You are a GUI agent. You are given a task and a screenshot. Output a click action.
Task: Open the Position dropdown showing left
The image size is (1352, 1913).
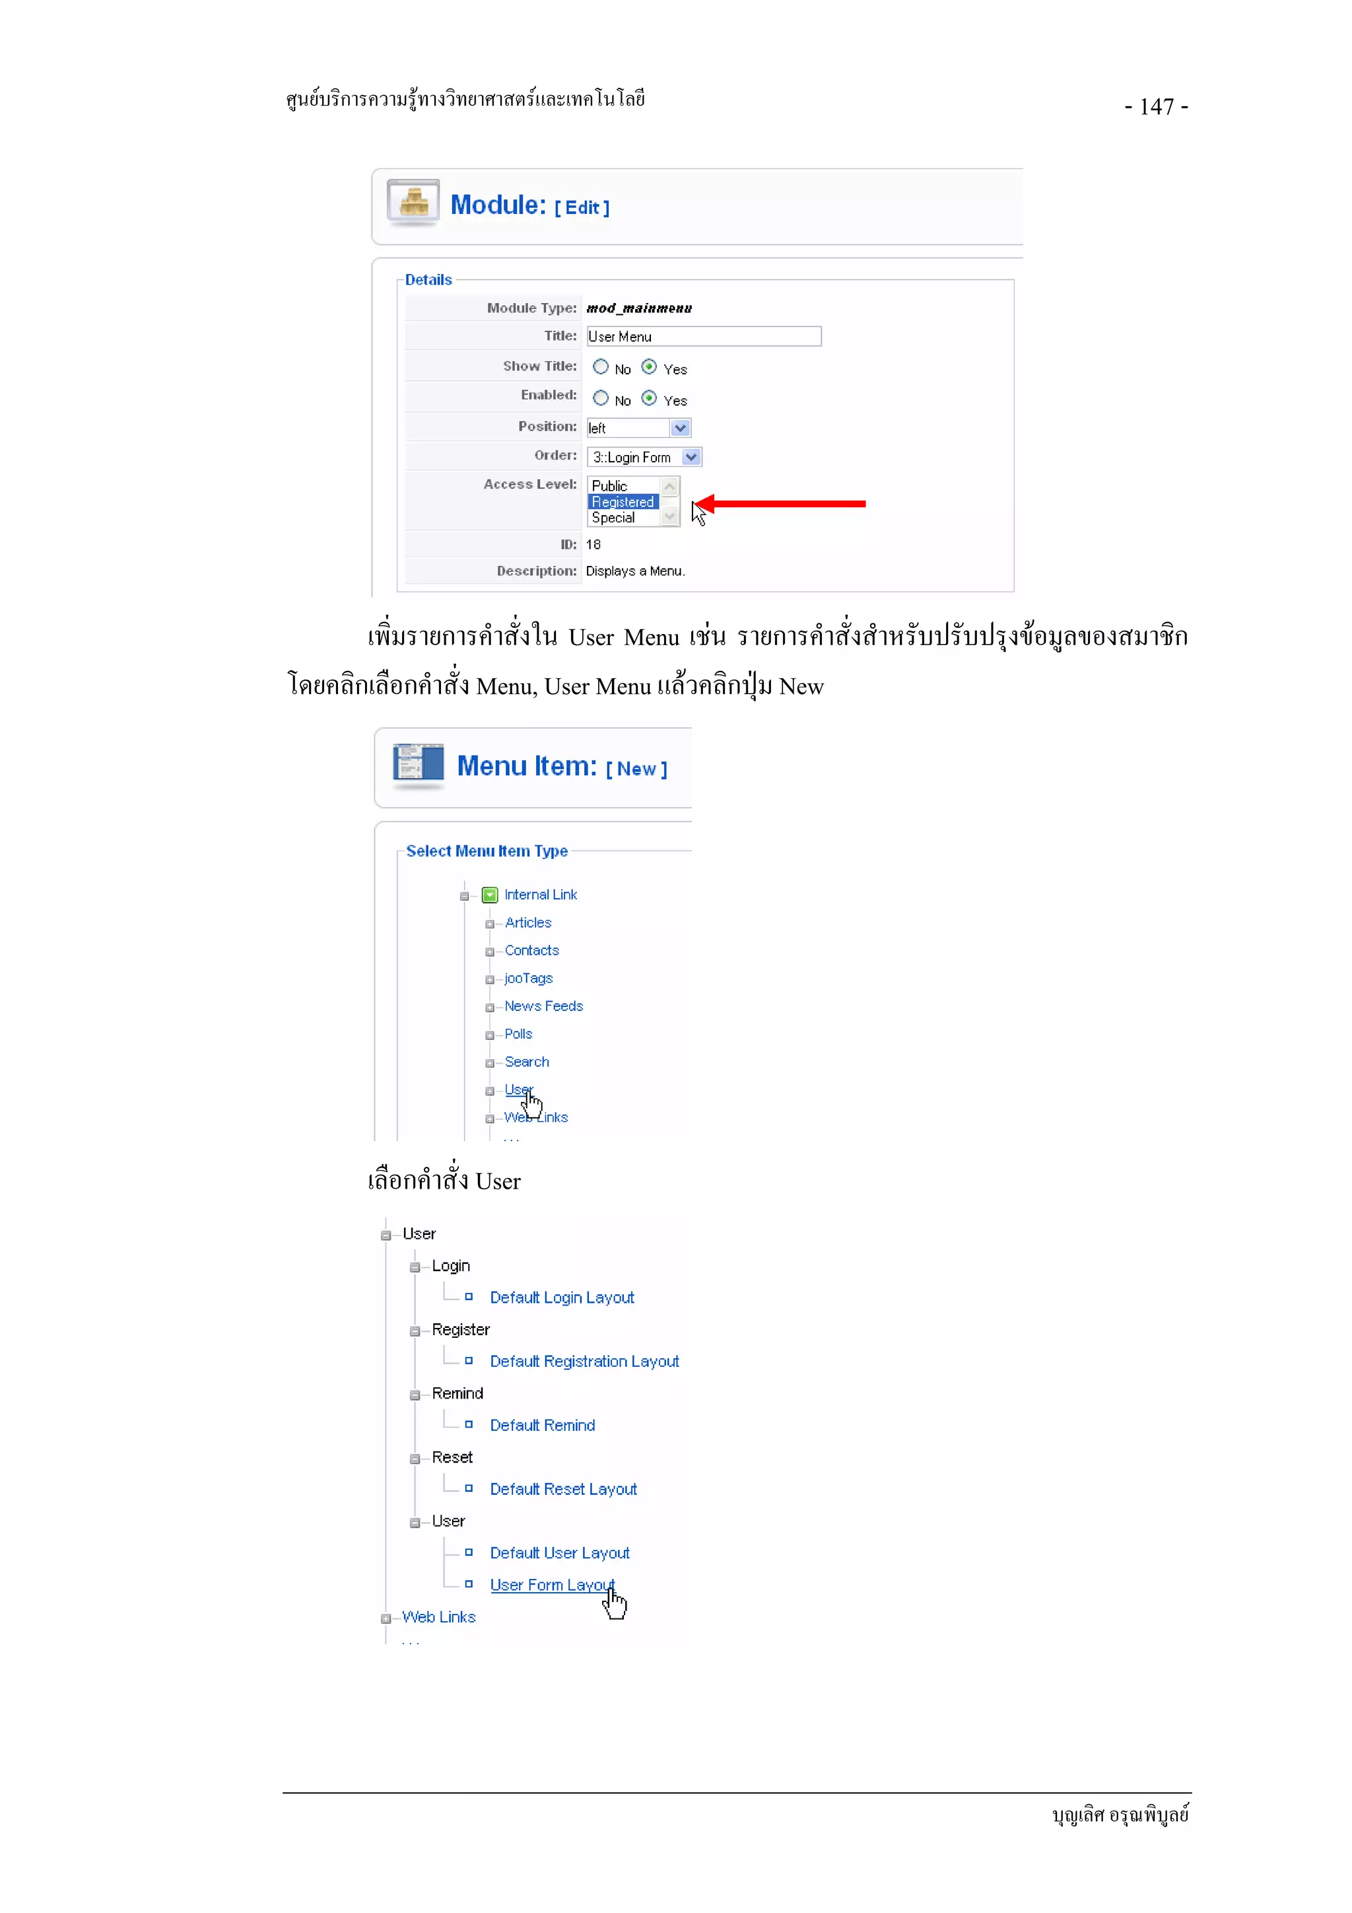[x=680, y=429]
